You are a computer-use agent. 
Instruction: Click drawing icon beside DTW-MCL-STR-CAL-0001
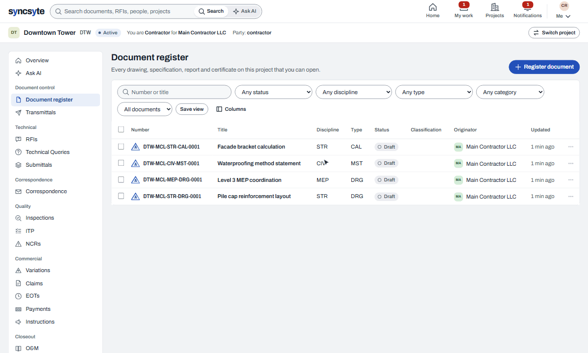136,147
